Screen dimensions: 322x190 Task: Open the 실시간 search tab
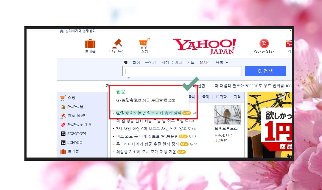(205, 63)
